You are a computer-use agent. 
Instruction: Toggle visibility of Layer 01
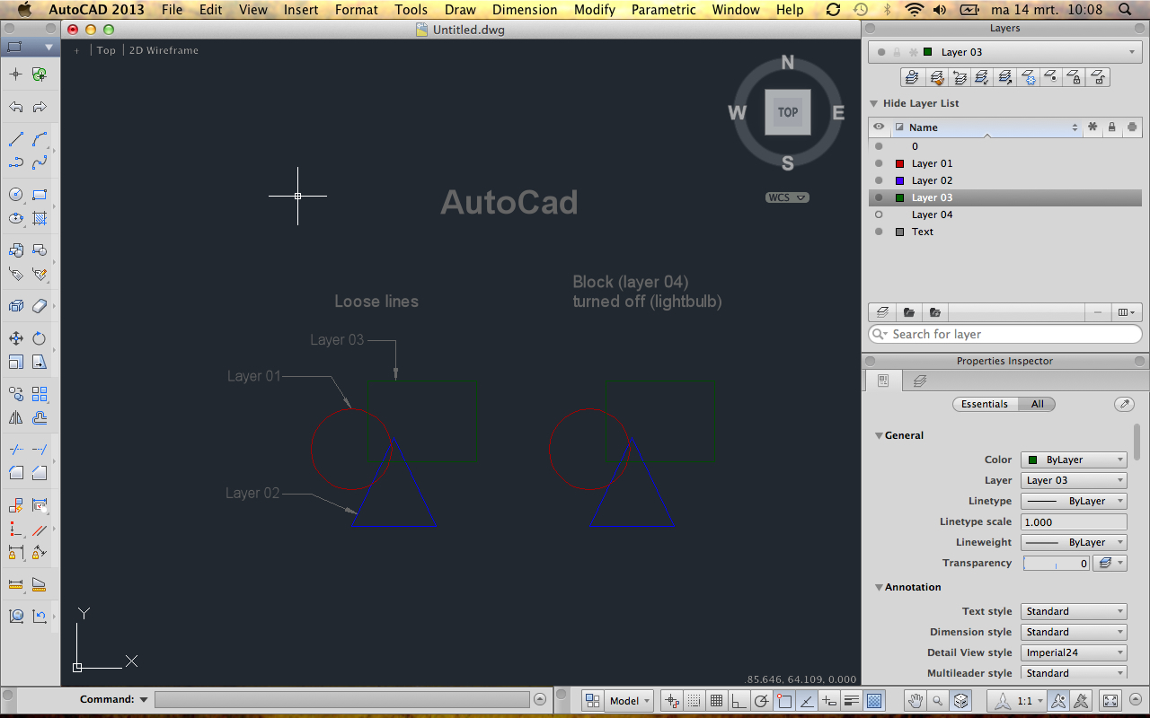tap(879, 163)
